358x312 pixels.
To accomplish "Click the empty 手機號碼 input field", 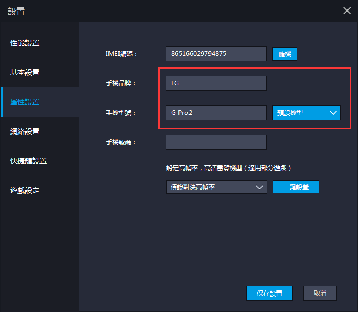I will click(x=216, y=142).
